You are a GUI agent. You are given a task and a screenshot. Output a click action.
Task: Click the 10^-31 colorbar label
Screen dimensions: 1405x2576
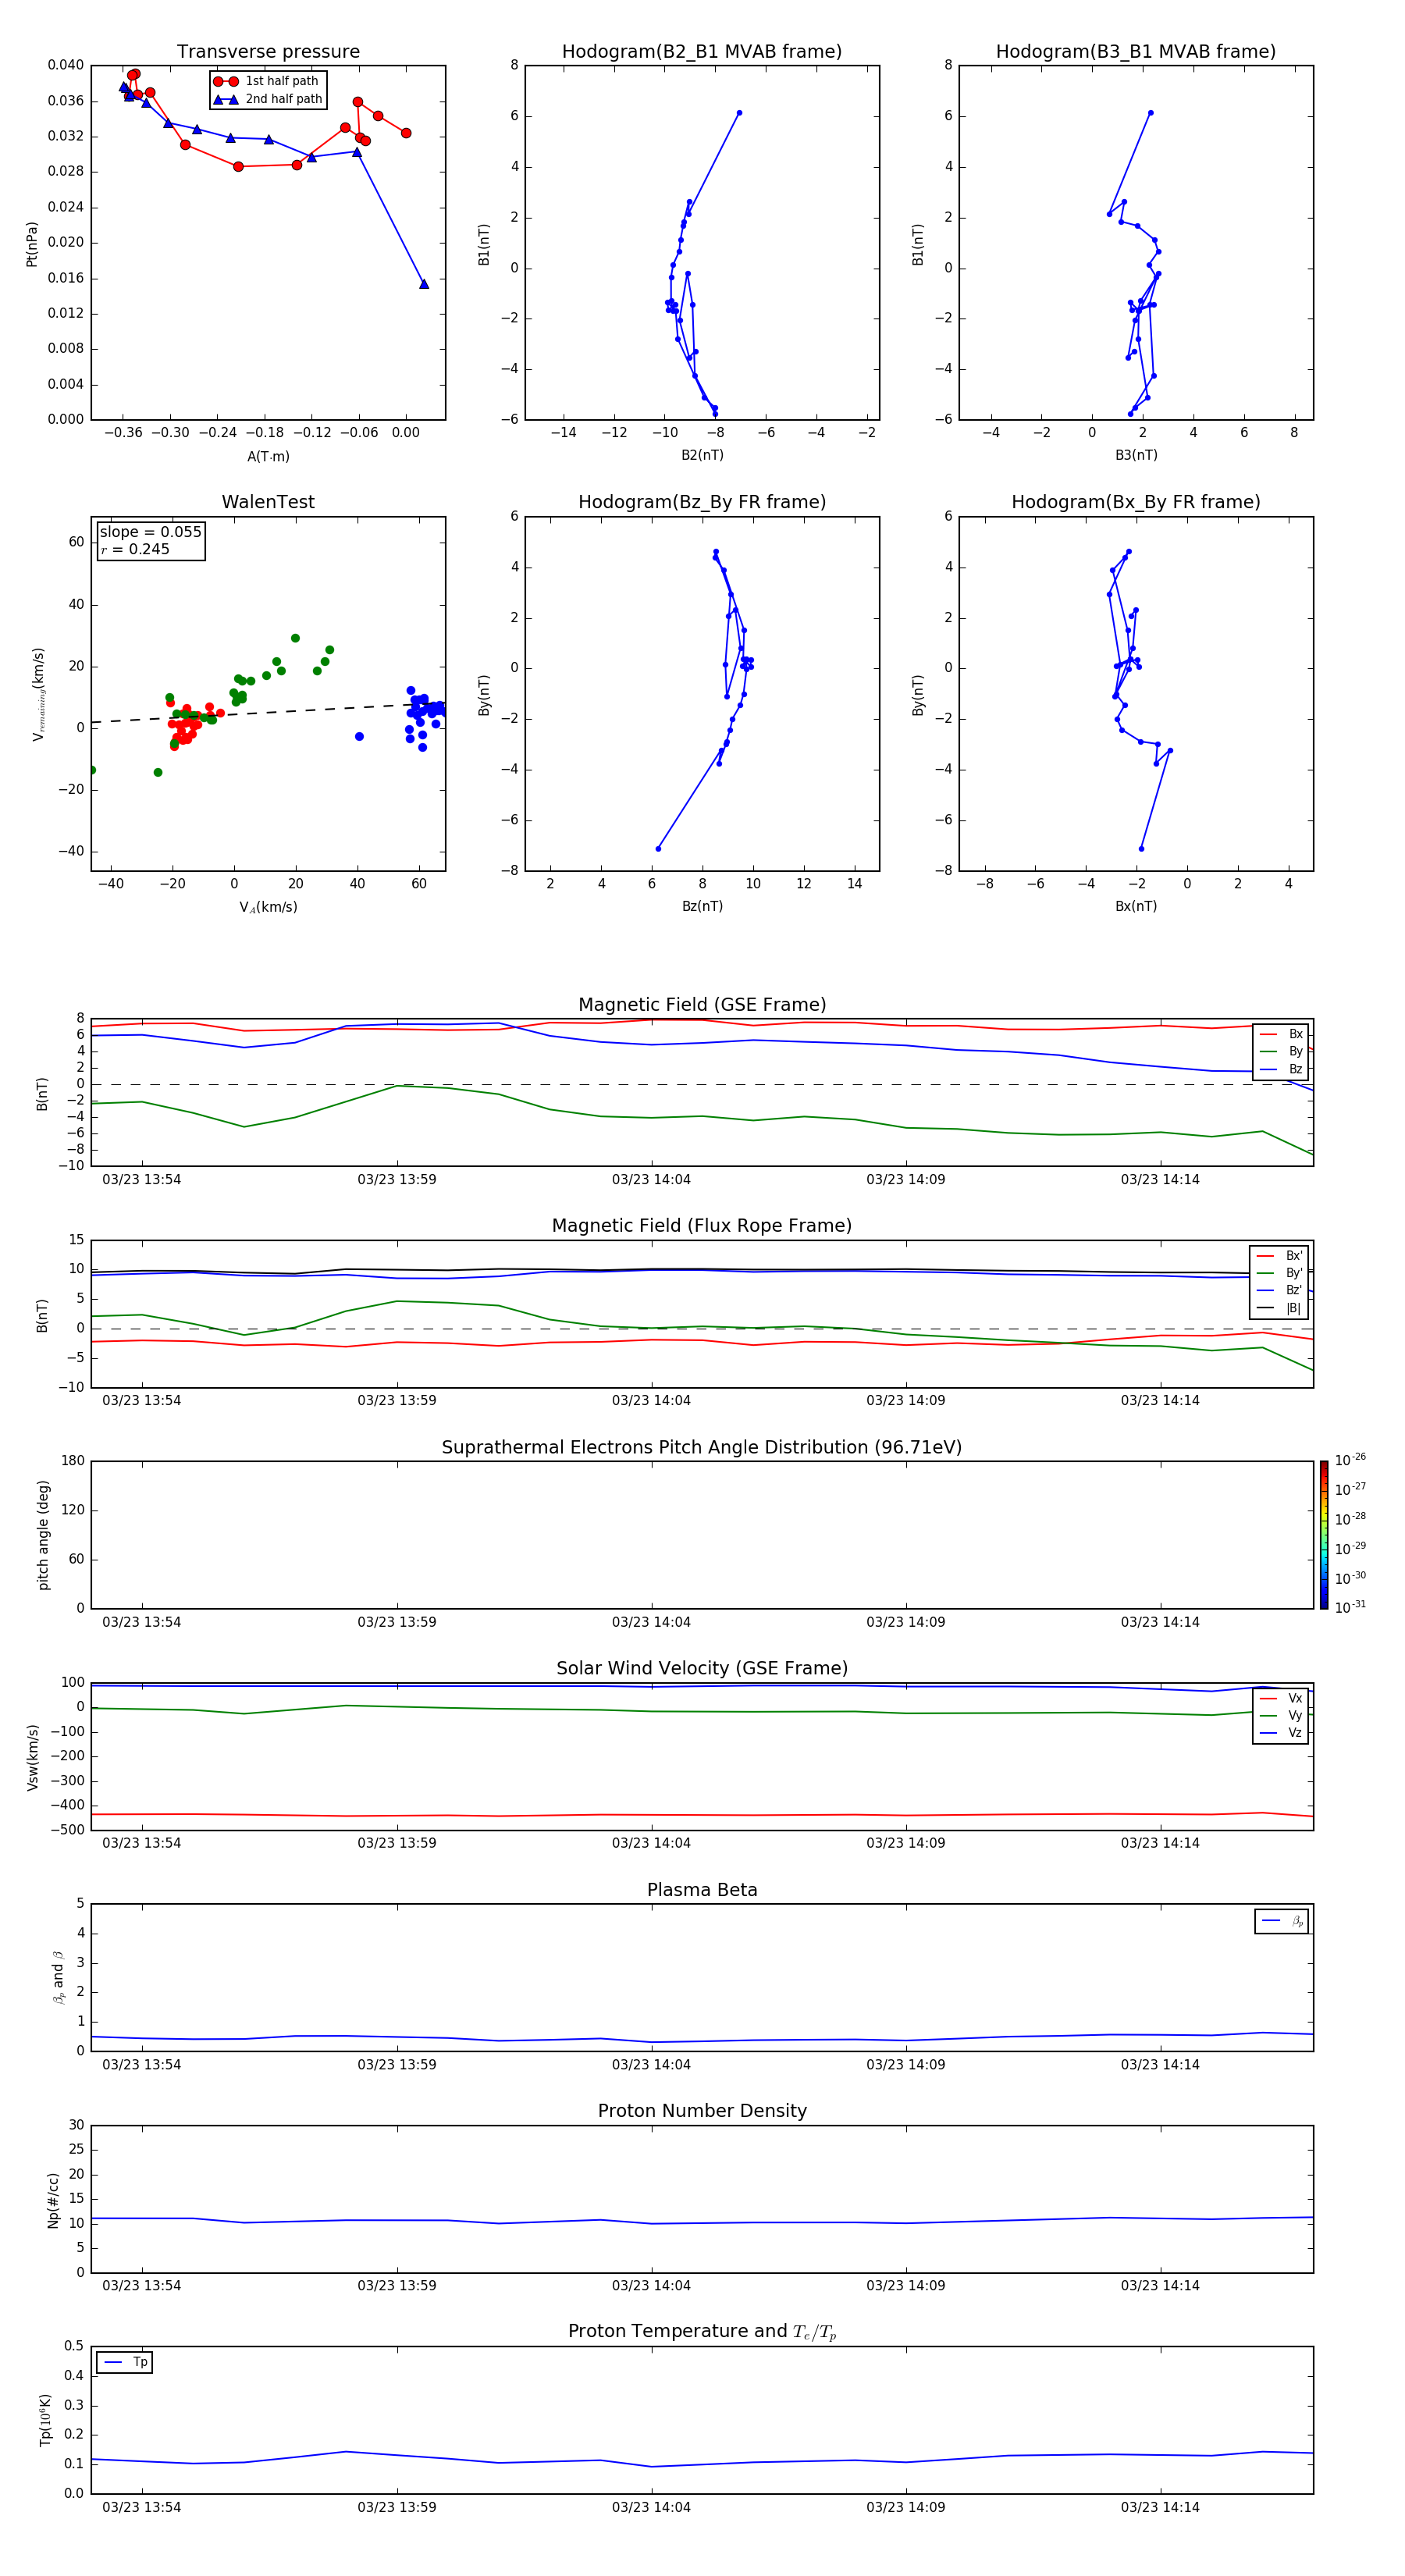click(1350, 1607)
